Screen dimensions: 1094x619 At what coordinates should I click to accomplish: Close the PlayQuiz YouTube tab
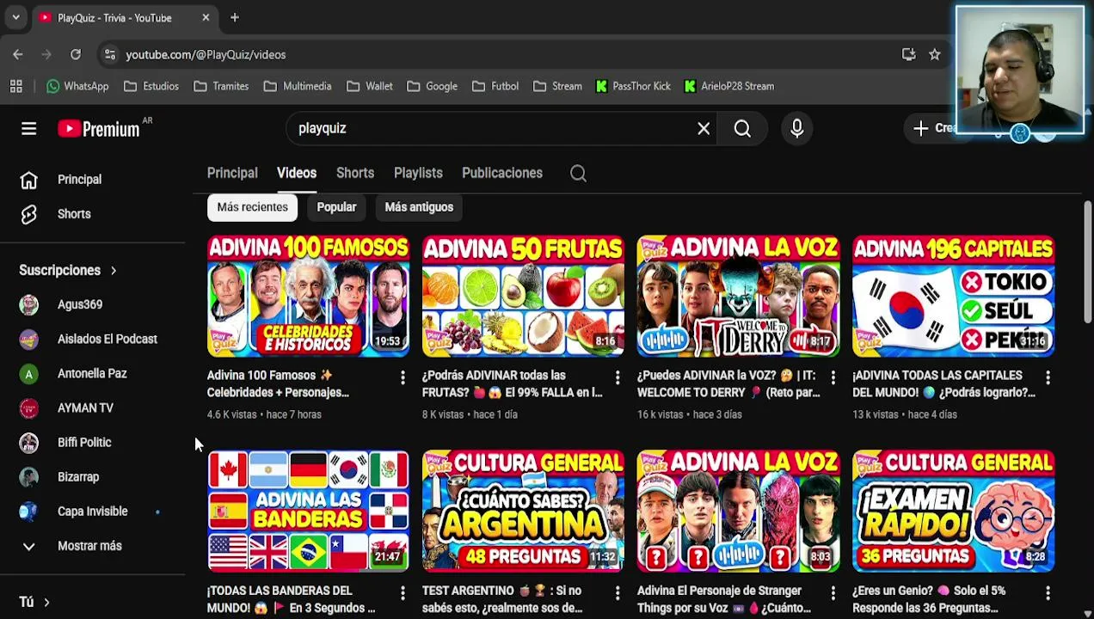coord(206,17)
